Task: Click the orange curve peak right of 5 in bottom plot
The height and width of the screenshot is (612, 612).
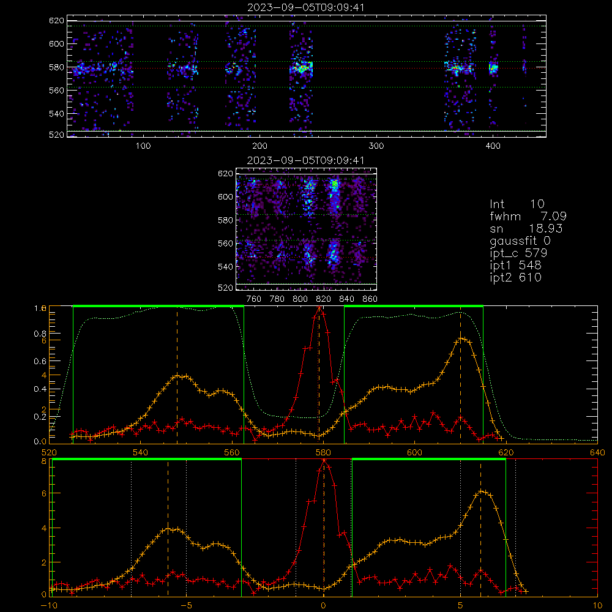Action: pyautogui.click(x=481, y=491)
